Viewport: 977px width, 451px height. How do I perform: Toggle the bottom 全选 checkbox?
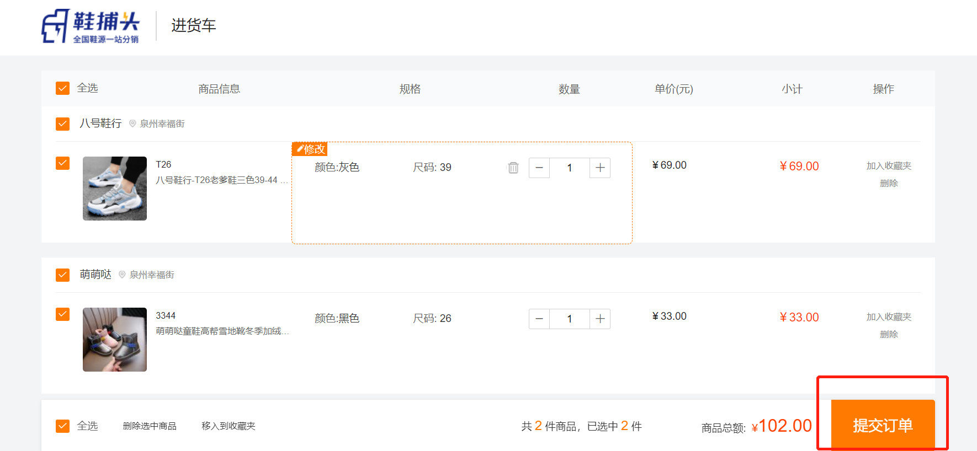pos(63,426)
